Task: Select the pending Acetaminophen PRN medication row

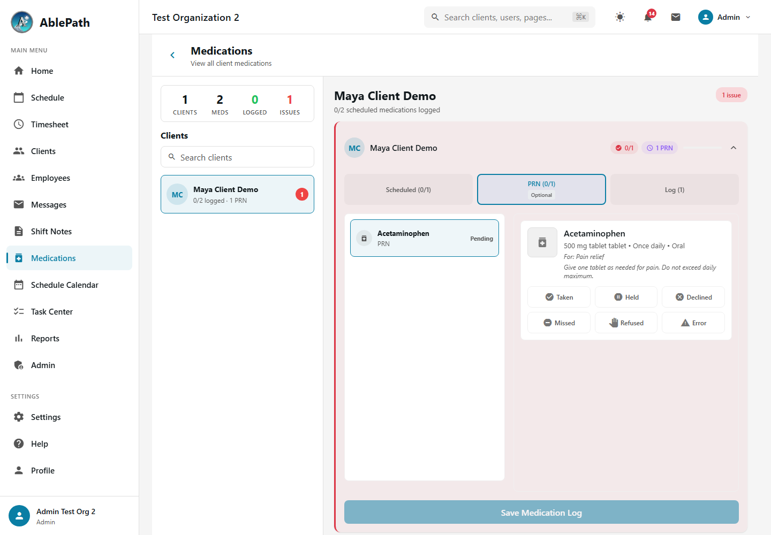Action: click(425, 238)
